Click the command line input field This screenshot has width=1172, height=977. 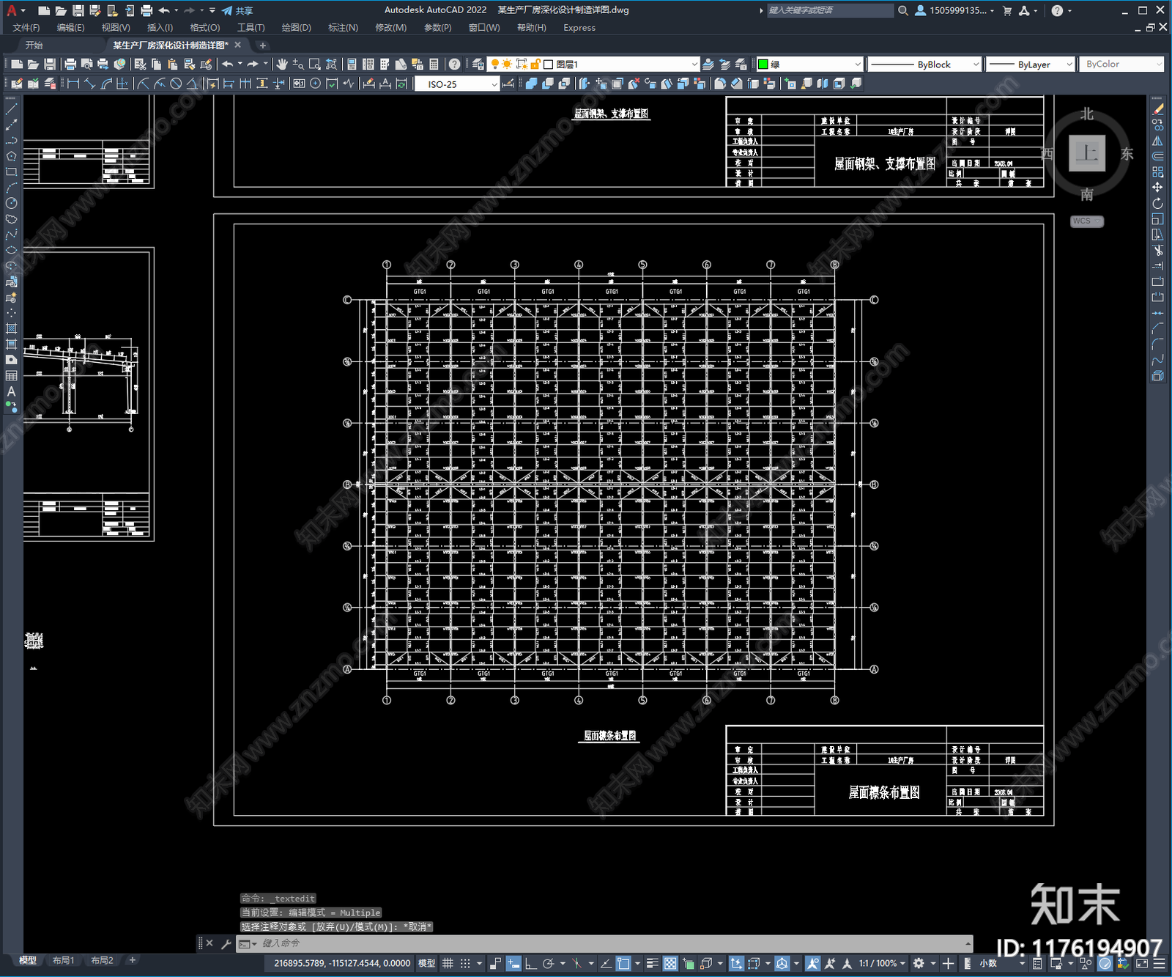click(x=604, y=943)
